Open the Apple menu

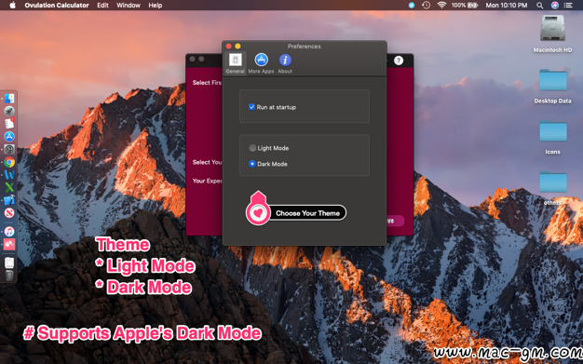(12, 6)
